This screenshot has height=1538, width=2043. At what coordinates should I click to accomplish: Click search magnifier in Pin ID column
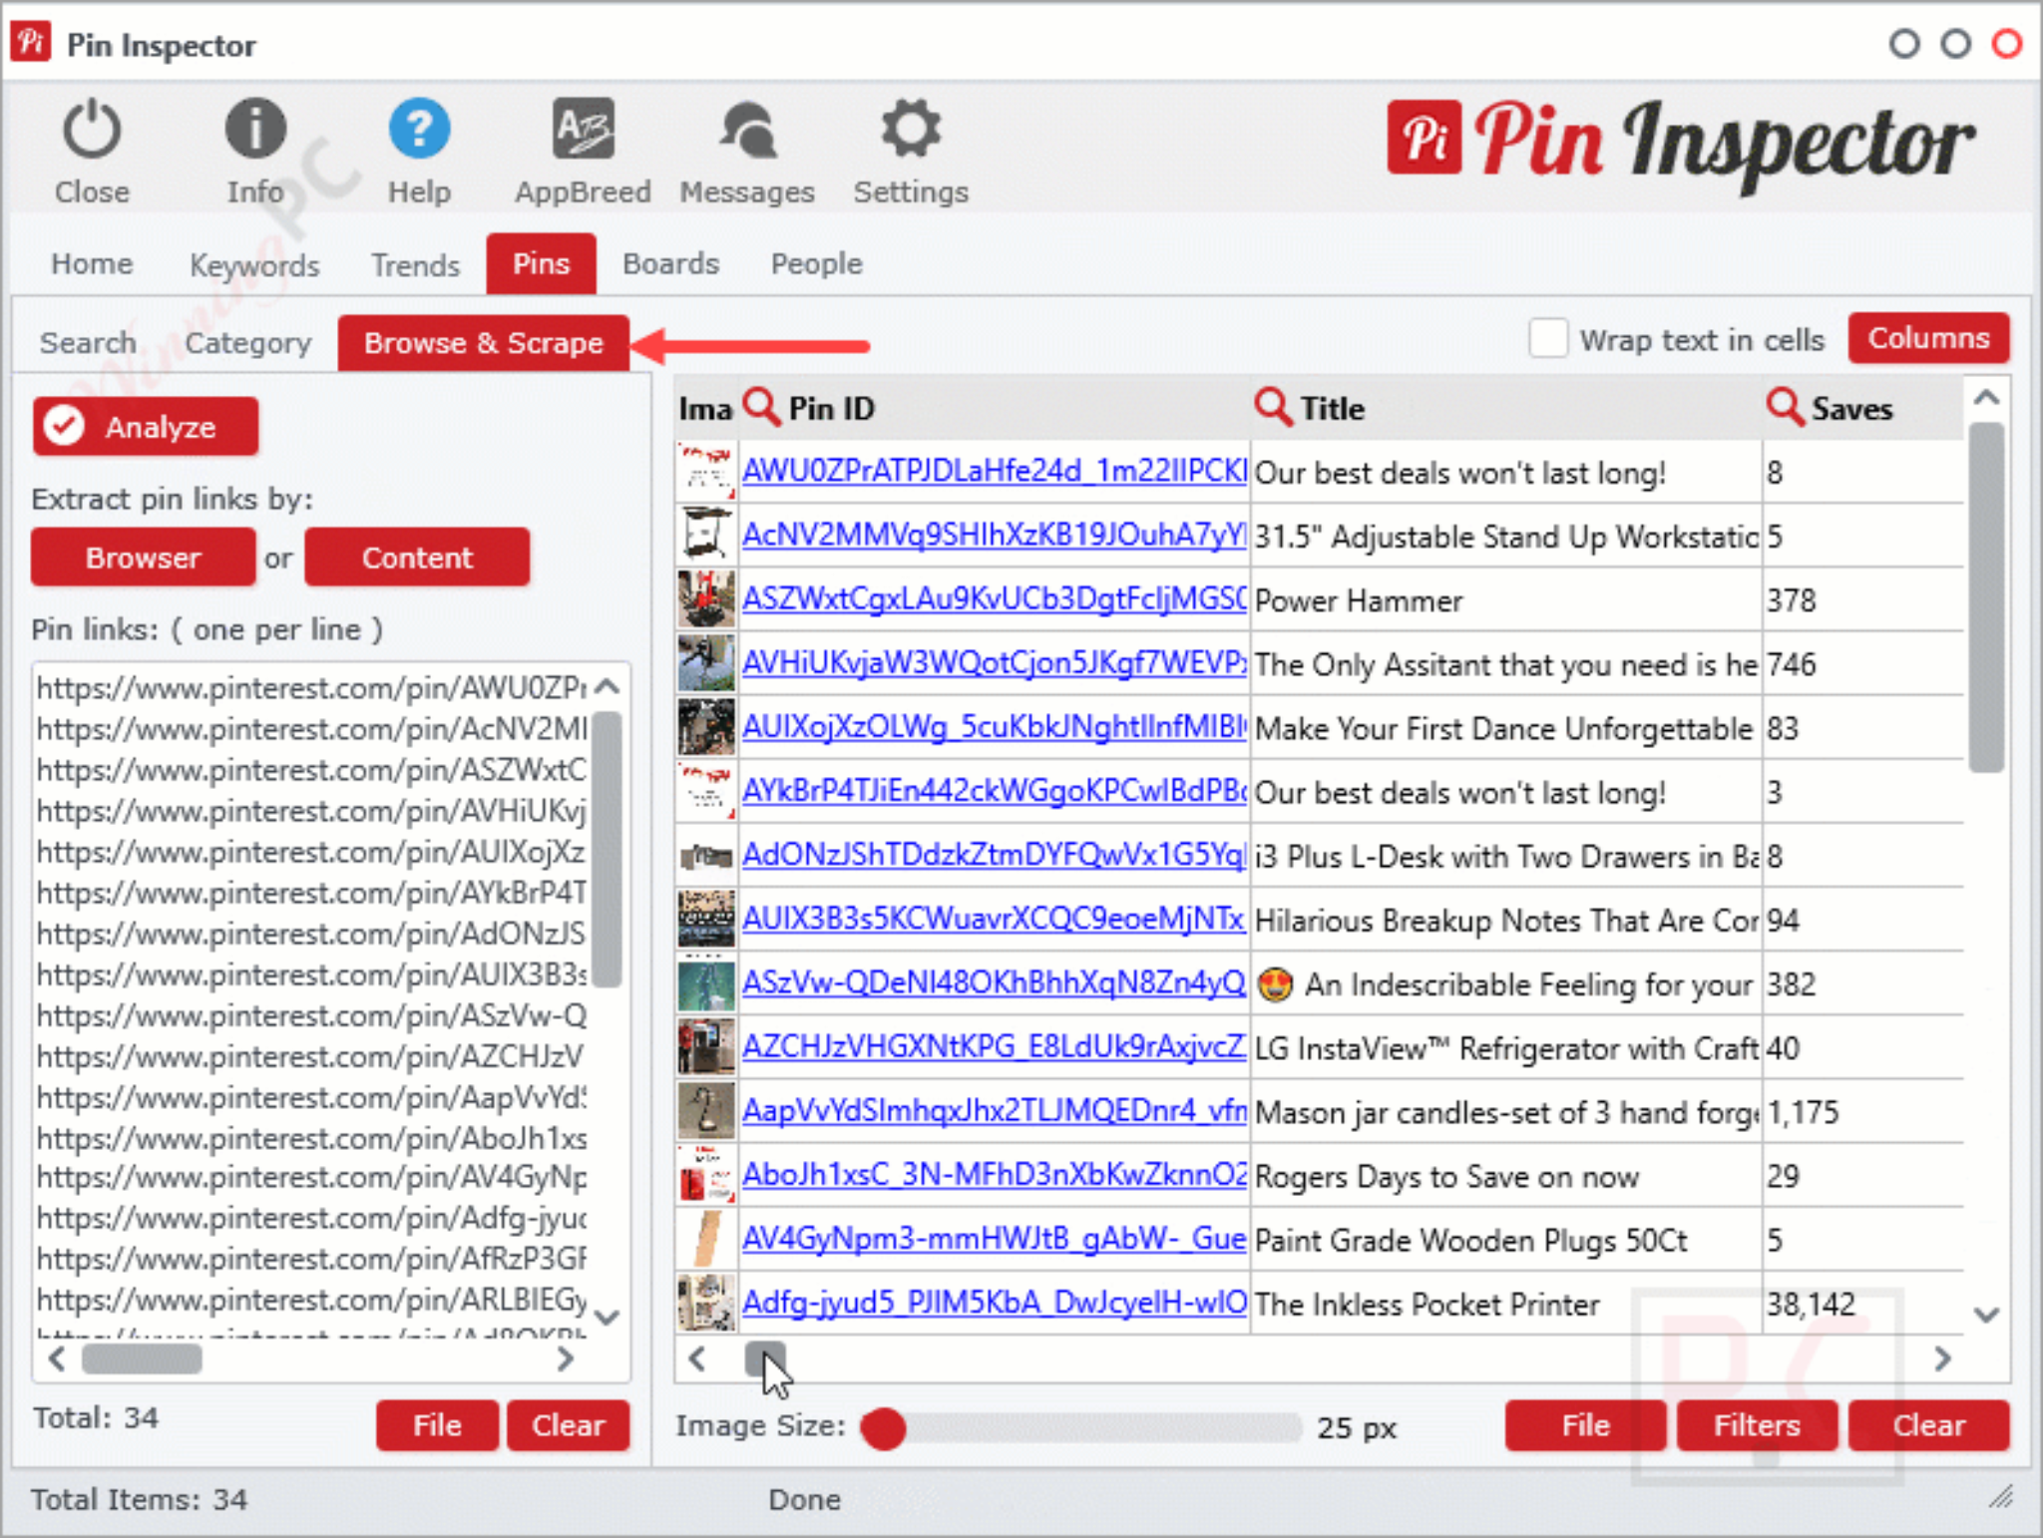762,407
